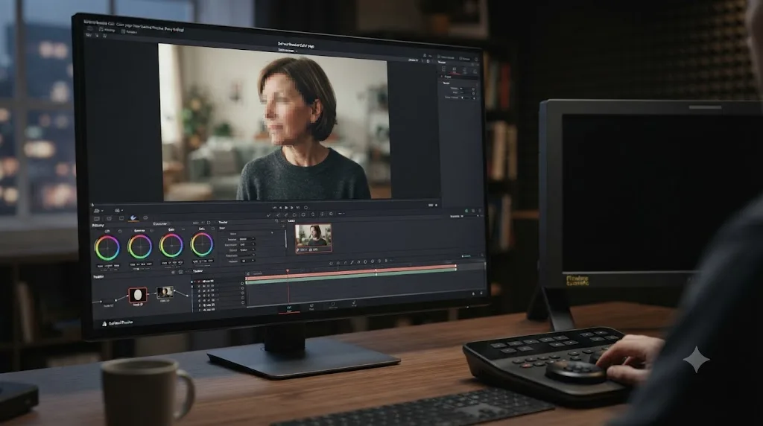Click inside the Gain color wheel

point(171,246)
